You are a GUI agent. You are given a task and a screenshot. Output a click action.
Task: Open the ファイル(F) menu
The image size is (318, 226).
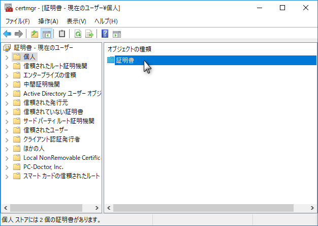pyautogui.click(x=17, y=21)
